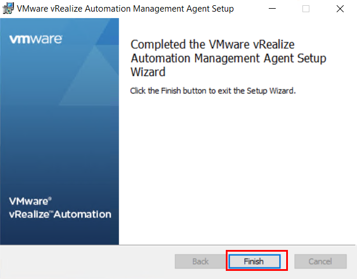Viewport: 357px width, 279px height.
Task: Click the vRealize Automation line on the banner
Action: pyautogui.click(x=60, y=214)
